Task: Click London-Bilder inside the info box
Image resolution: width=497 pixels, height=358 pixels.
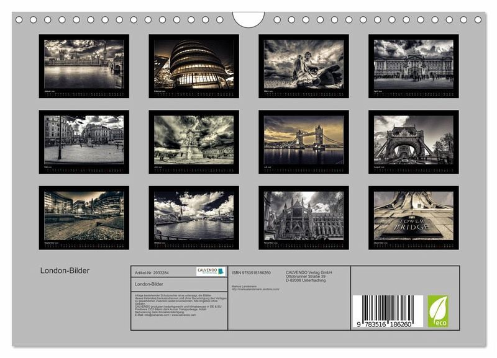Action: click(x=149, y=284)
